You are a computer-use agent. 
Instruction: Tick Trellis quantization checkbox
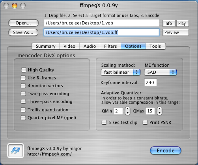coord(23,110)
